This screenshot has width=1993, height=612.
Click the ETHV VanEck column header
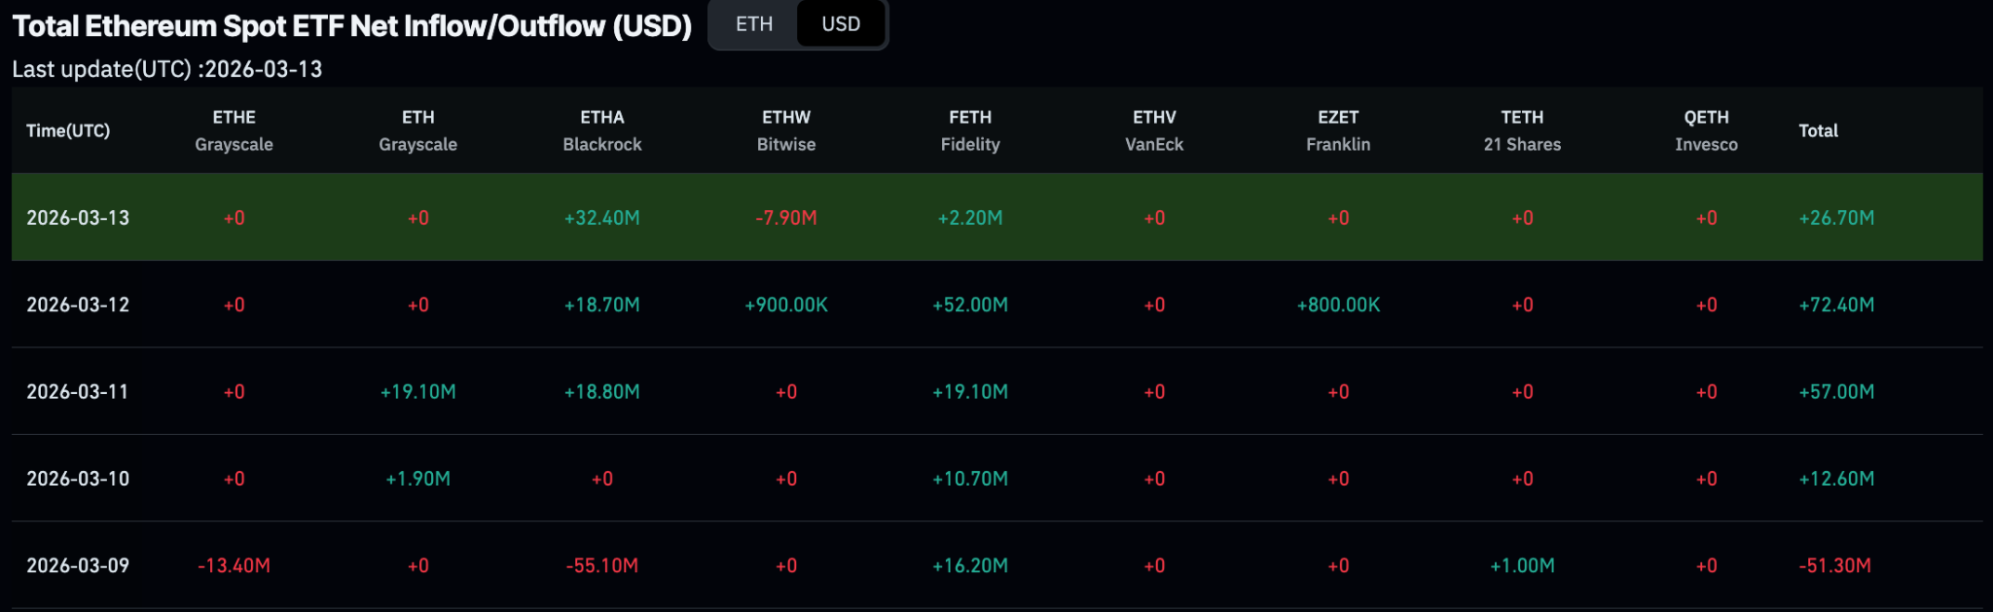pos(1154,130)
